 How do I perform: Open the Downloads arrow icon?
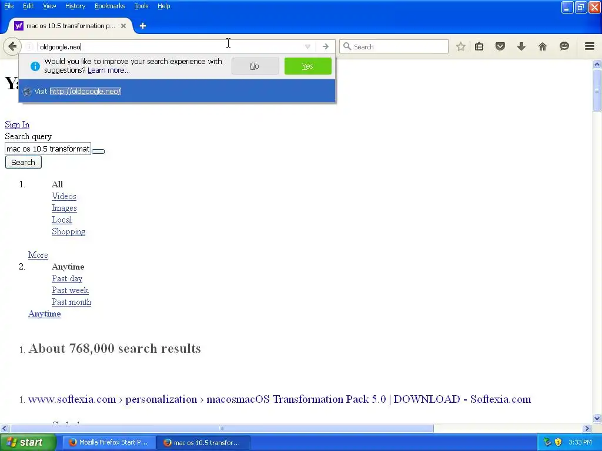[521, 47]
